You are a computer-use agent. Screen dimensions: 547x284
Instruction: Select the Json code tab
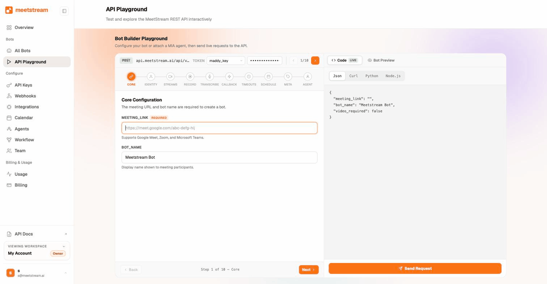(337, 76)
